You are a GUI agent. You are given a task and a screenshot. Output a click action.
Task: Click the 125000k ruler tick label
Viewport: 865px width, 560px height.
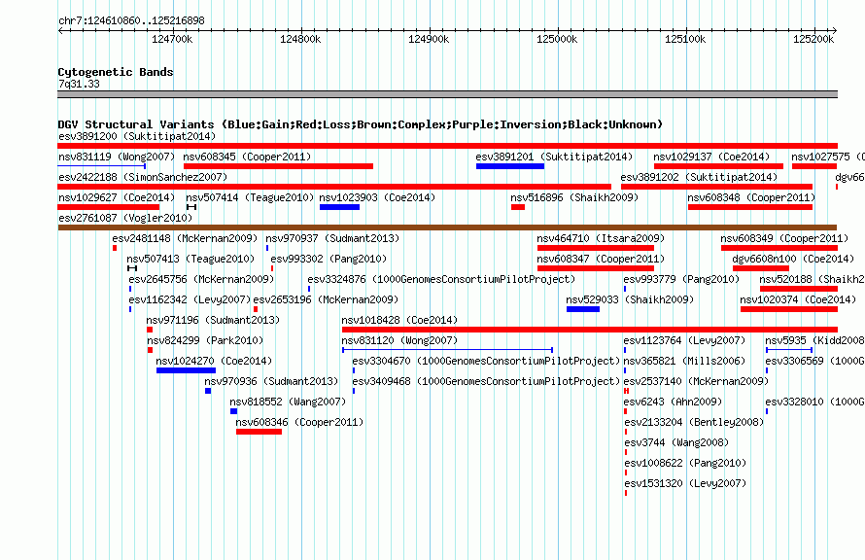pos(557,39)
